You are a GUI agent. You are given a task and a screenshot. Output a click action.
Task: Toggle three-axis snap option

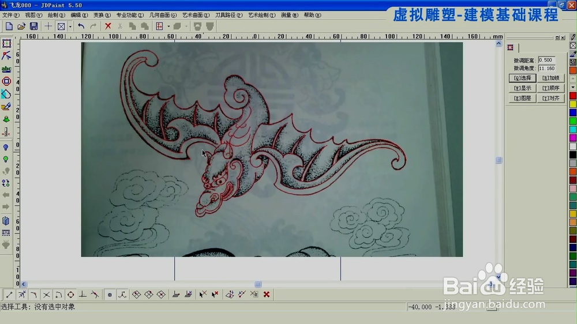[x=122, y=295]
